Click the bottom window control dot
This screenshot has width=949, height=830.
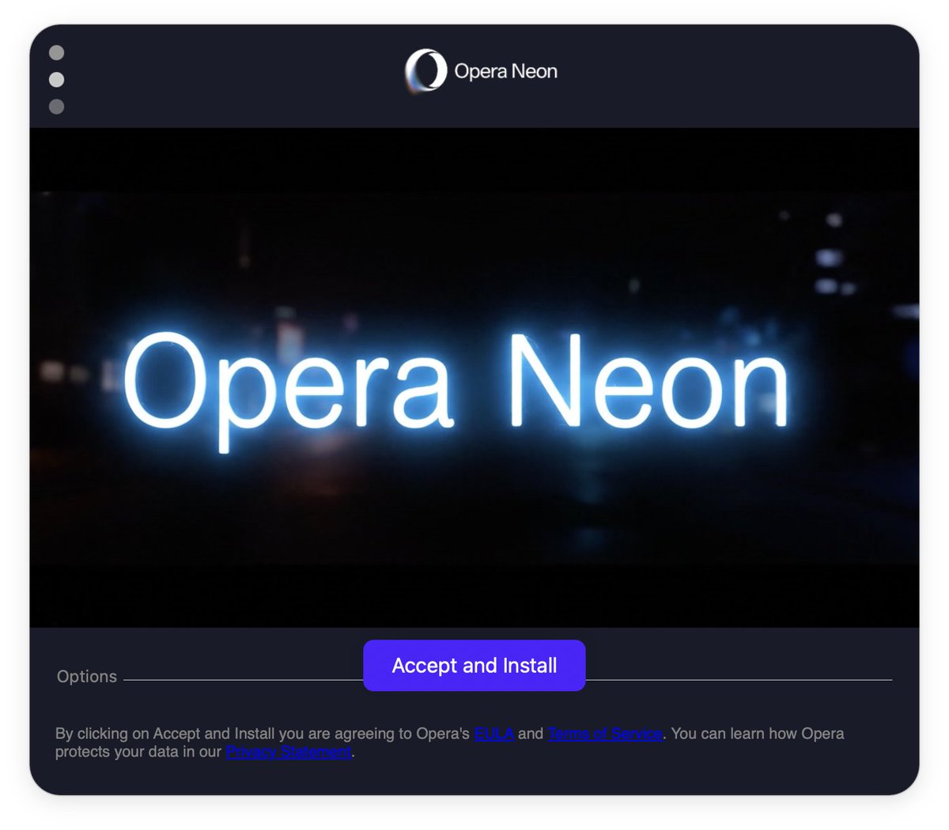pos(57,107)
